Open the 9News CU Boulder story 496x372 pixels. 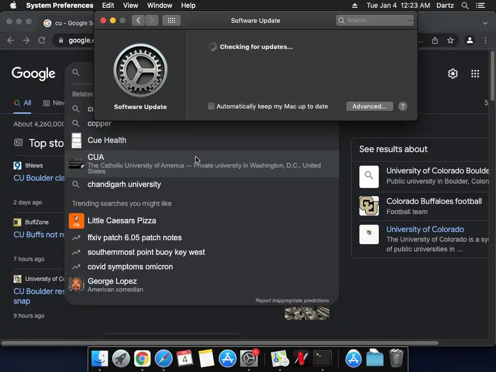39,178
